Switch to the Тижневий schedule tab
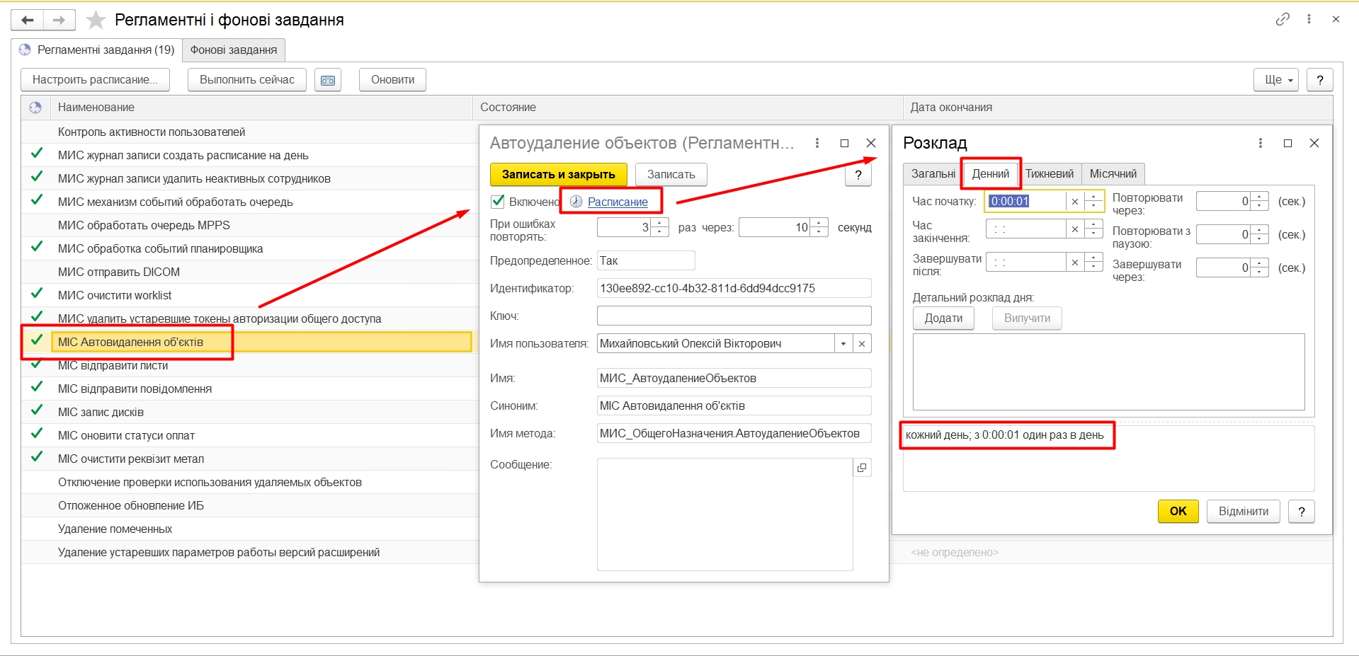The width and height of the screenshot is (1359, 656). click(1049, 174)
